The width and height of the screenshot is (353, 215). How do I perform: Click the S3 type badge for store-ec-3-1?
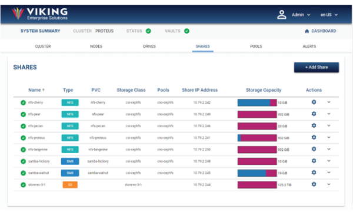click(70, 184)
